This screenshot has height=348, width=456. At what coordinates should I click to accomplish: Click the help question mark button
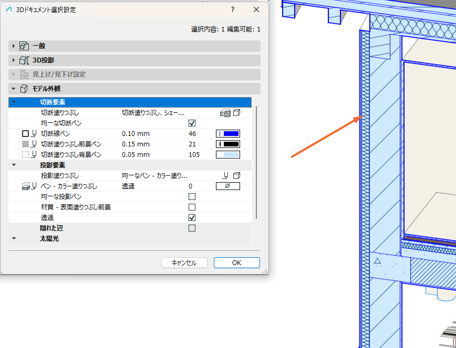pyautogui.click(x=233, y=9)
